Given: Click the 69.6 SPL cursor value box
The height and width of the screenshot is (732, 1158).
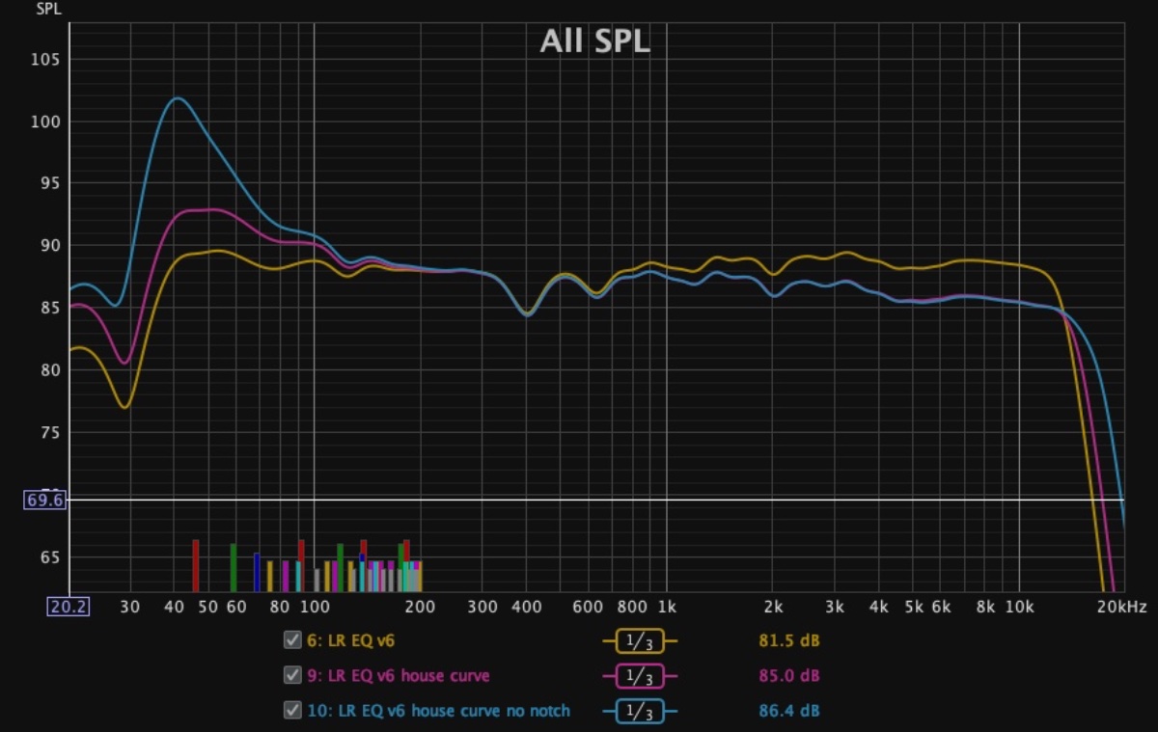Looking at the screenshot, I should pos(45,500).
